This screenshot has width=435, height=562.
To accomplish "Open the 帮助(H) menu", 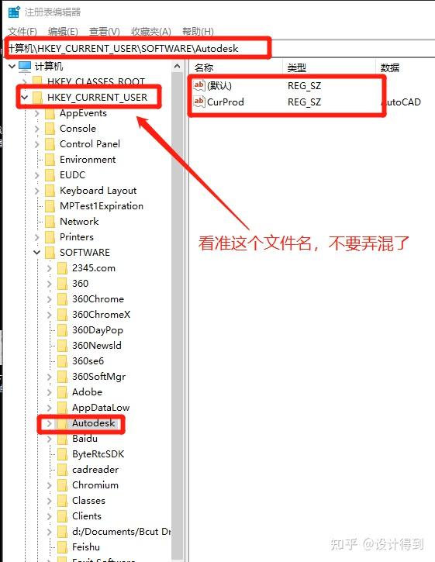I will [x=198, y=32].
